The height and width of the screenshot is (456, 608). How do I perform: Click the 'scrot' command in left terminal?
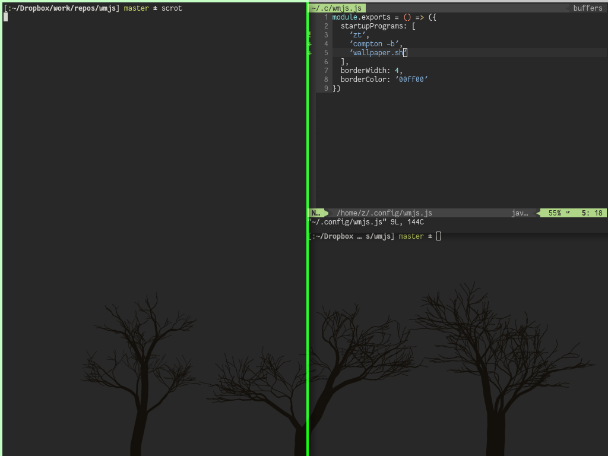[172, 8]
